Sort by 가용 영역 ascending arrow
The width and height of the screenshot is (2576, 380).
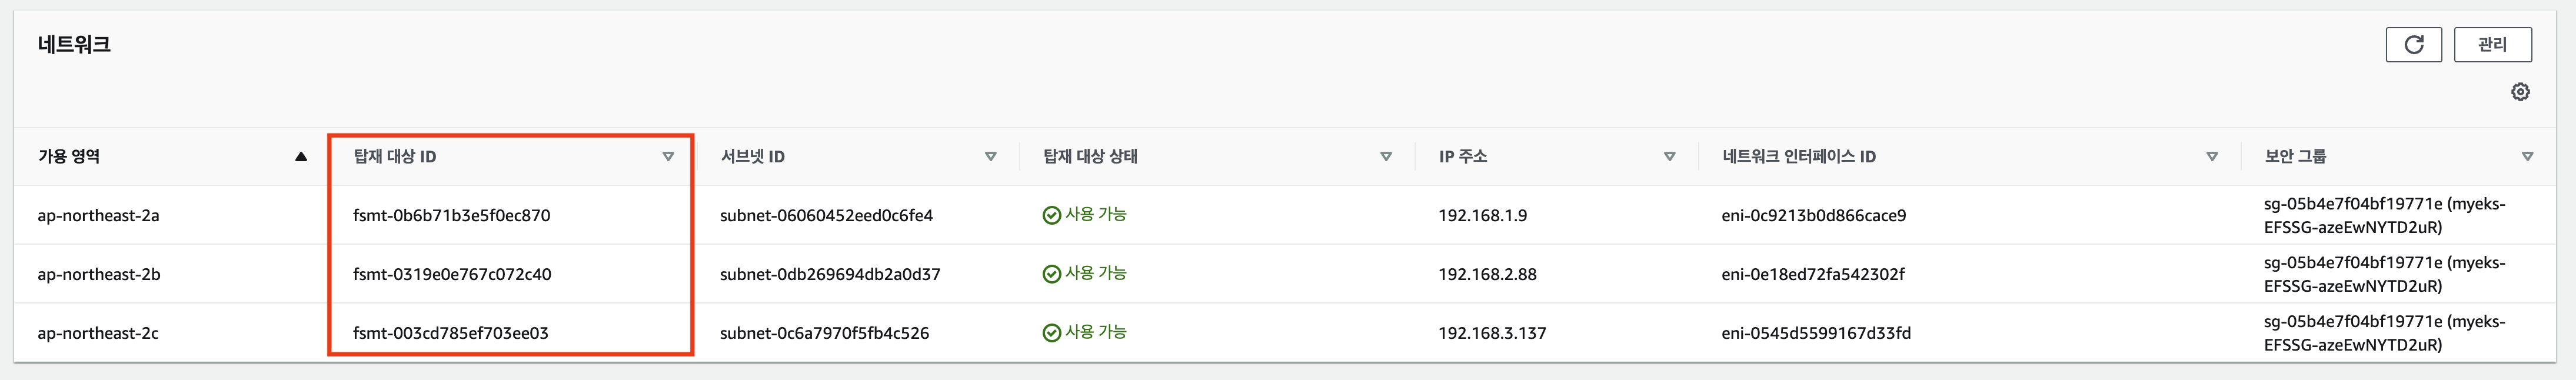(301, 156)
